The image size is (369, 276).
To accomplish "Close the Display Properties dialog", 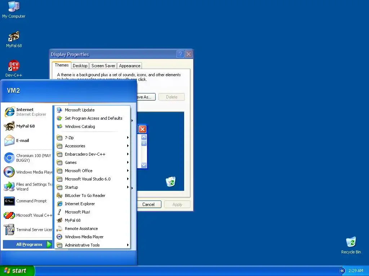I will [189, 54].
